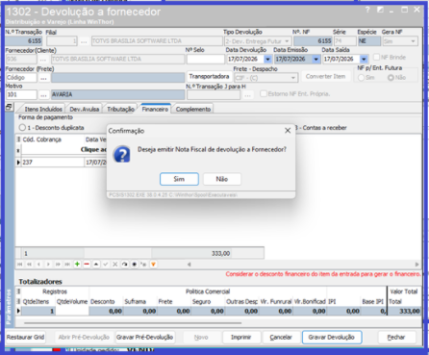Viewport: 429px width, 355px height.
Task: Jump to first record in navigator
Action: pyautogui.click(x=20, y=265)
